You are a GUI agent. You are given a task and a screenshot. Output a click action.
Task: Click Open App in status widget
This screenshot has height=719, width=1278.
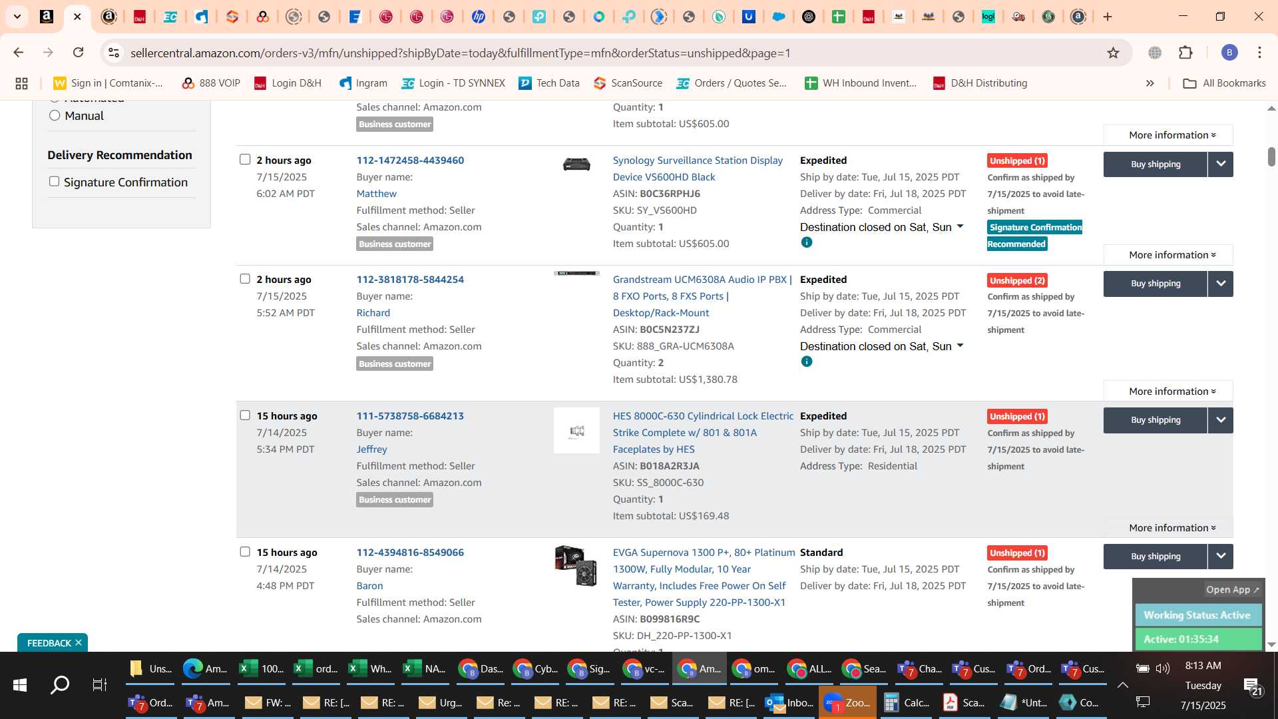[x=1232, y=590]
